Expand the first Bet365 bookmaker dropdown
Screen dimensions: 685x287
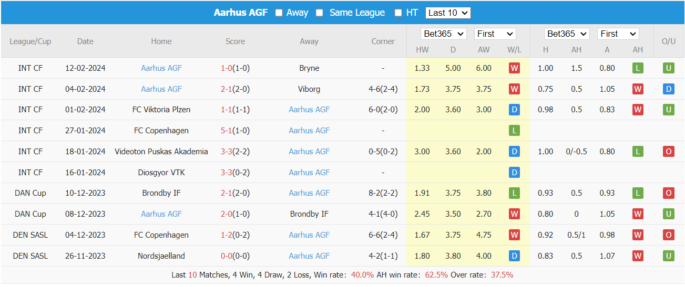tap(444, 34)
